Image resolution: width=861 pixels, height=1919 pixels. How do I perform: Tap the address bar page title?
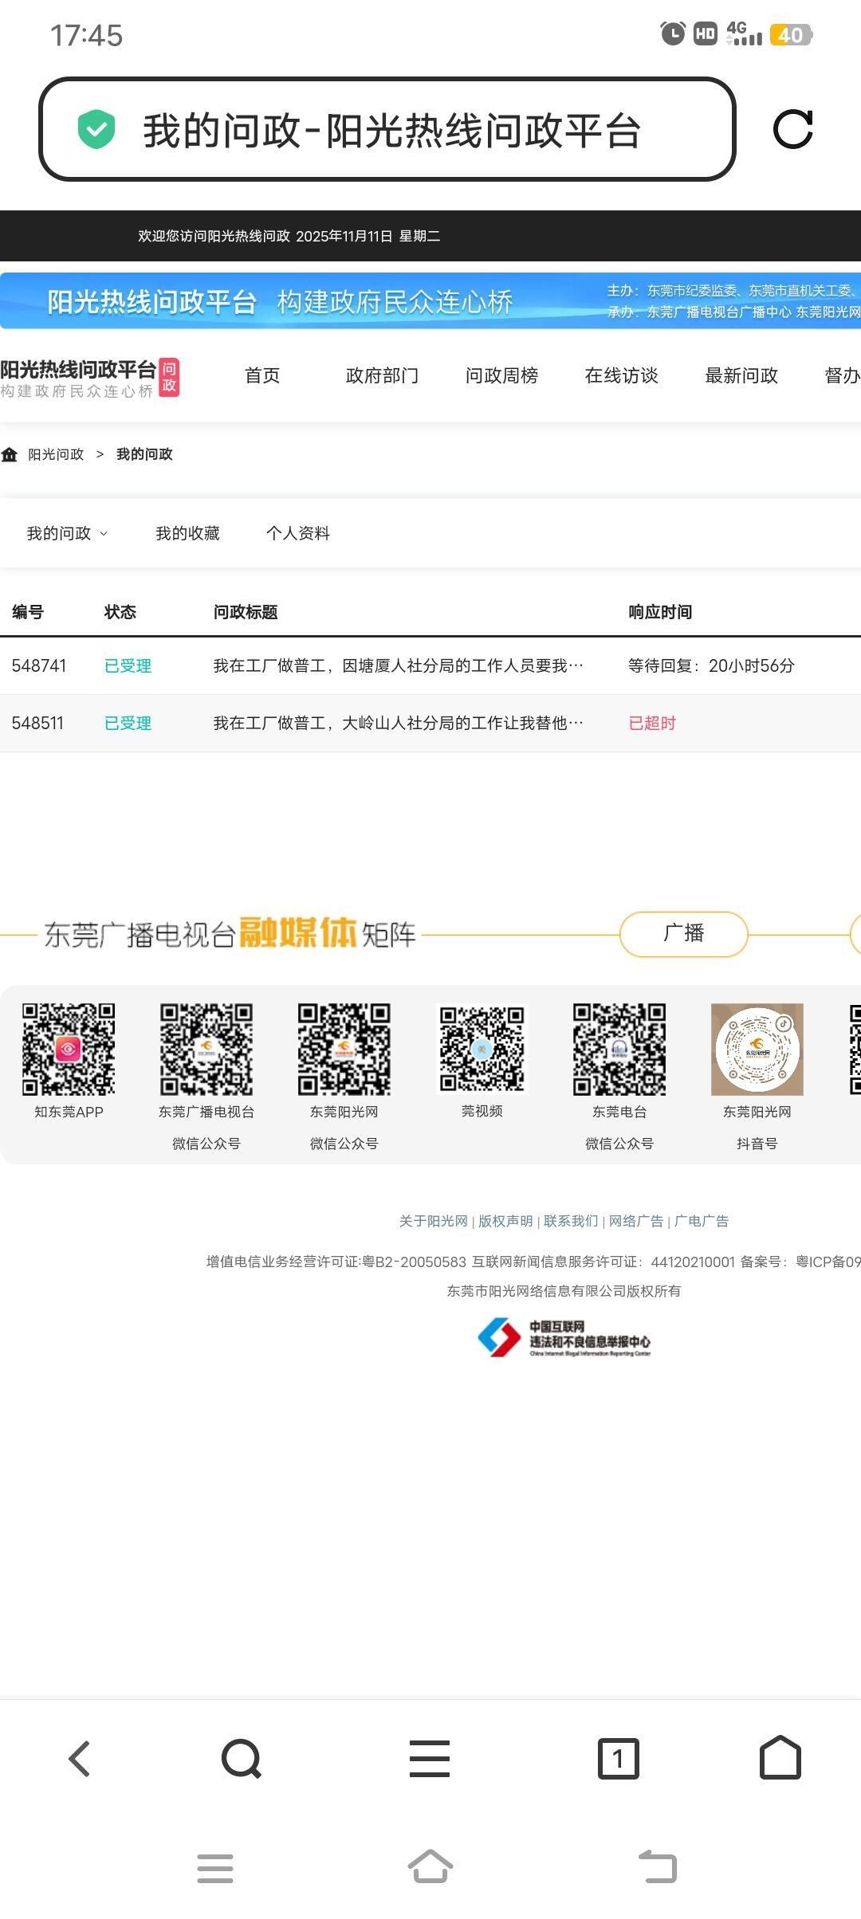tap(391, 131)
